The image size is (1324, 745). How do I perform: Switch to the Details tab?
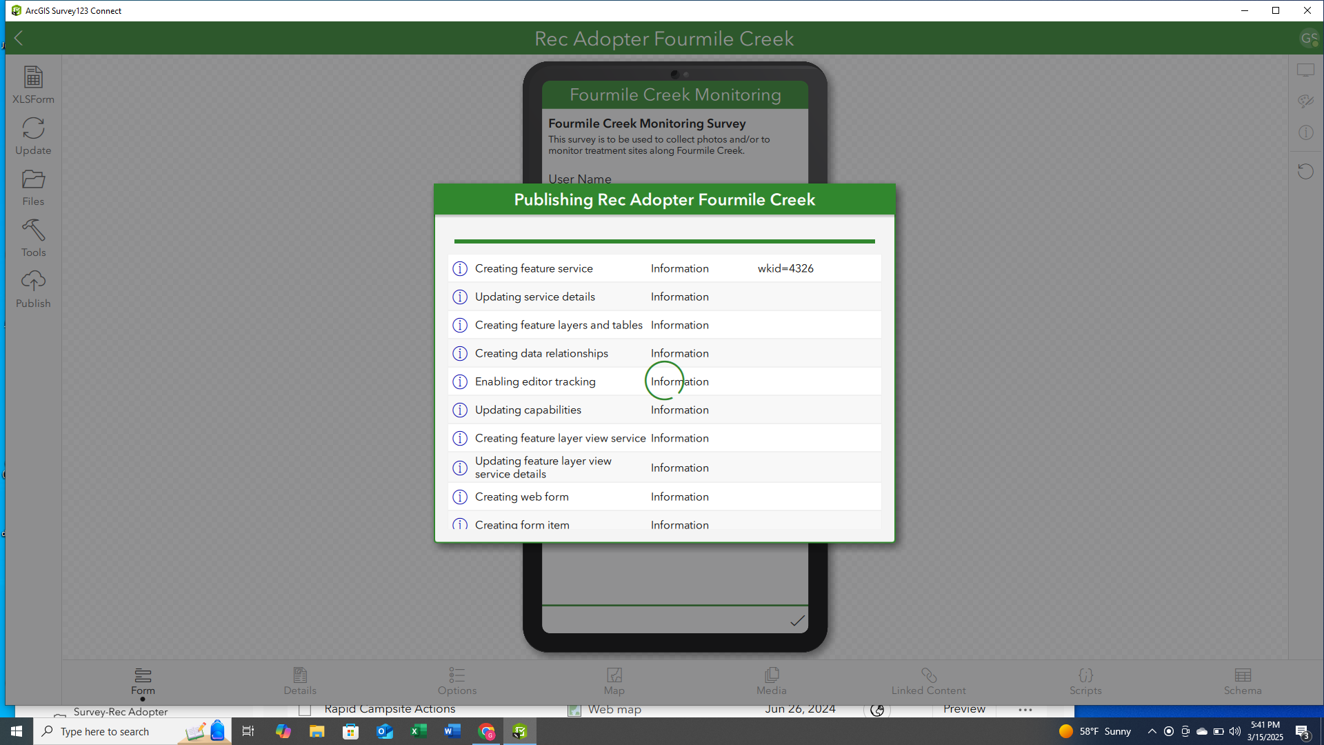pyautogui.click(x=300, y=682)
